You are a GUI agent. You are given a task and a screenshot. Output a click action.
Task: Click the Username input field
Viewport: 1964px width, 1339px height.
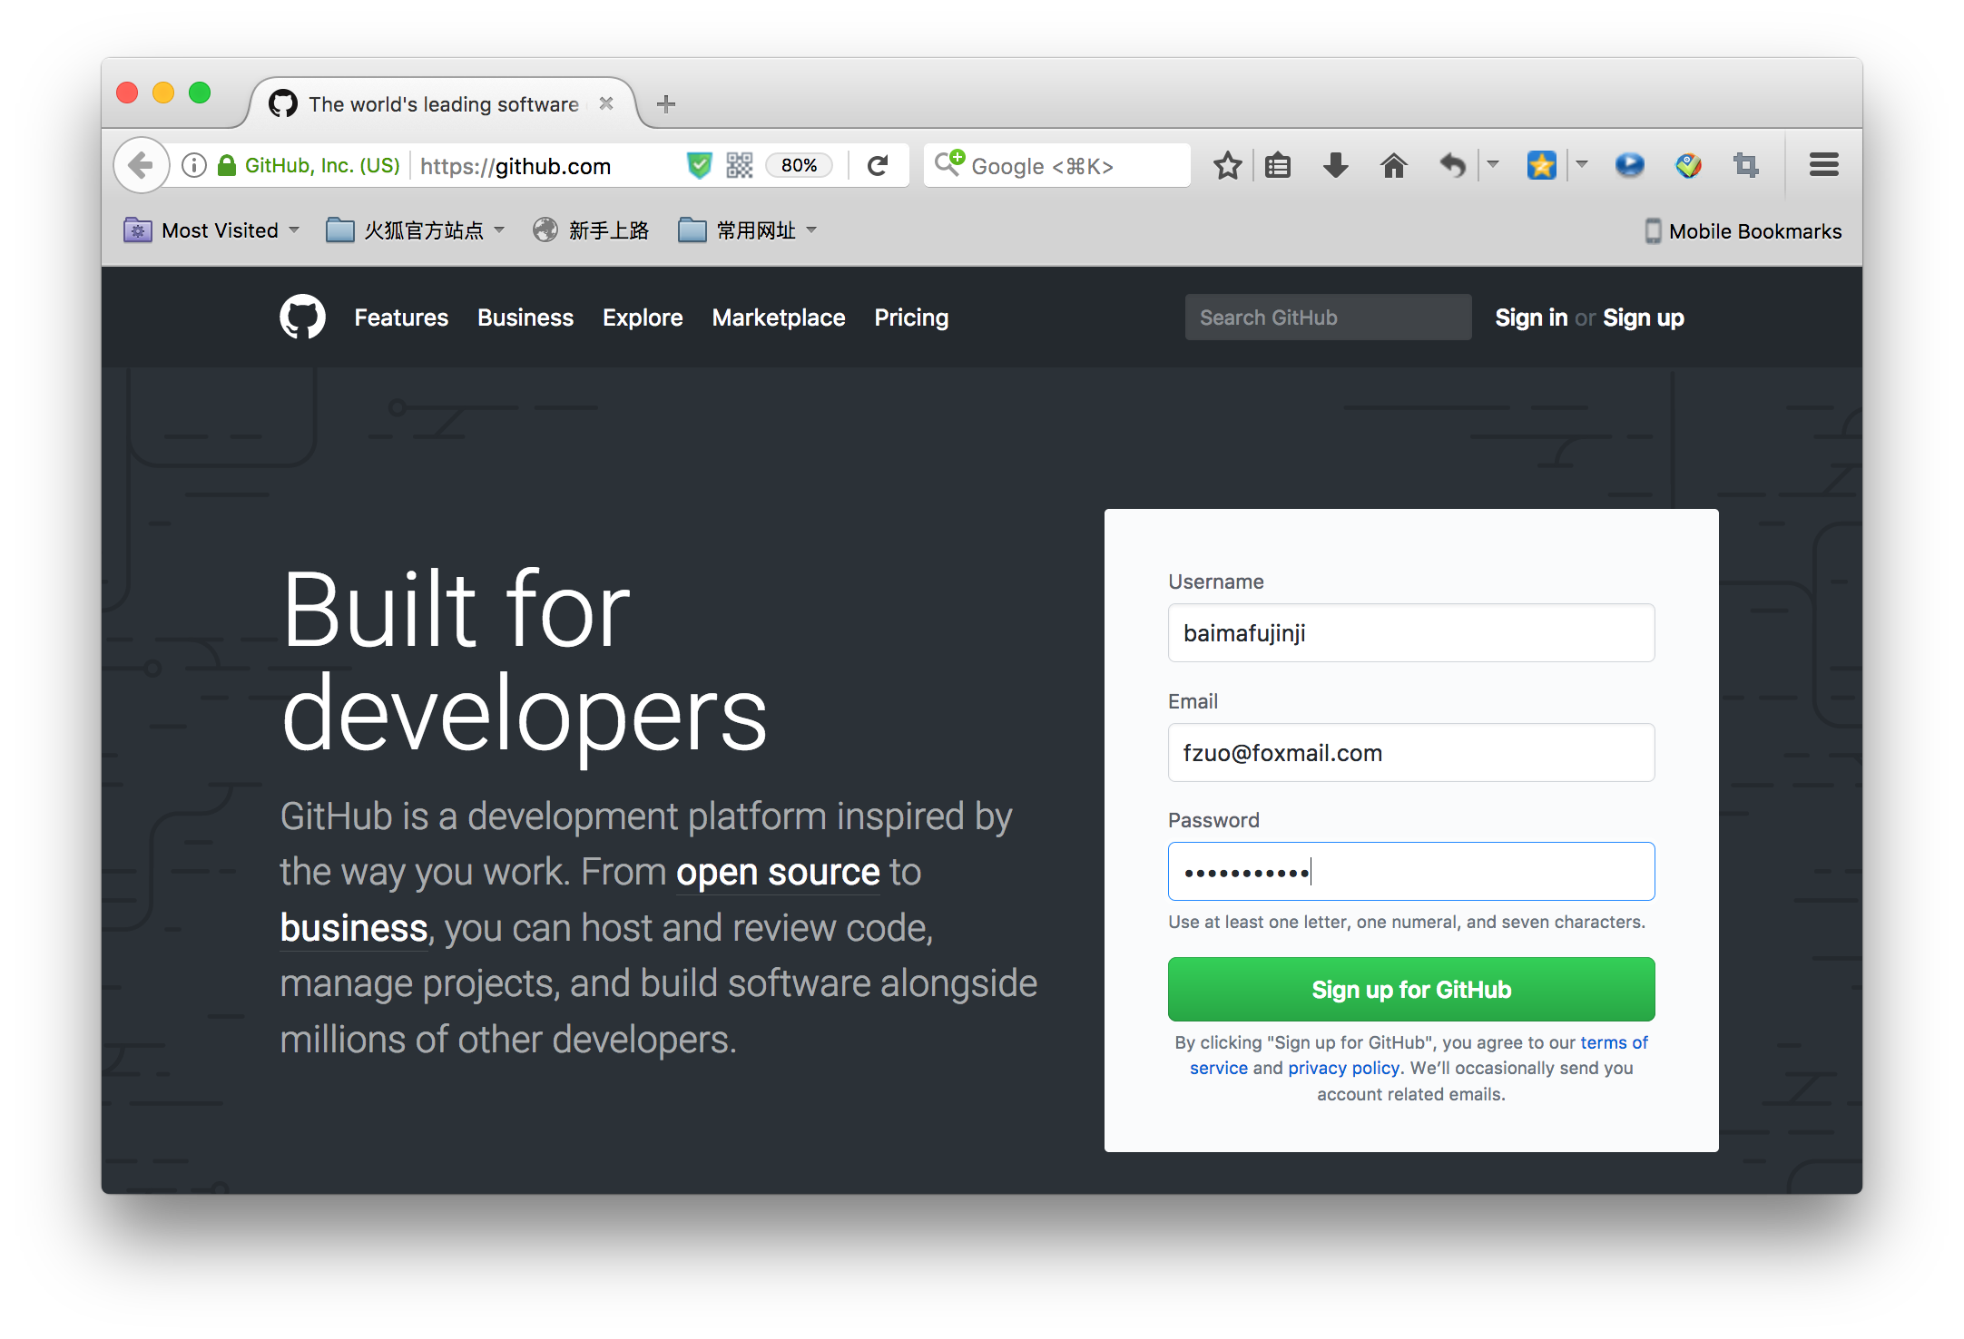point(1412,632)
